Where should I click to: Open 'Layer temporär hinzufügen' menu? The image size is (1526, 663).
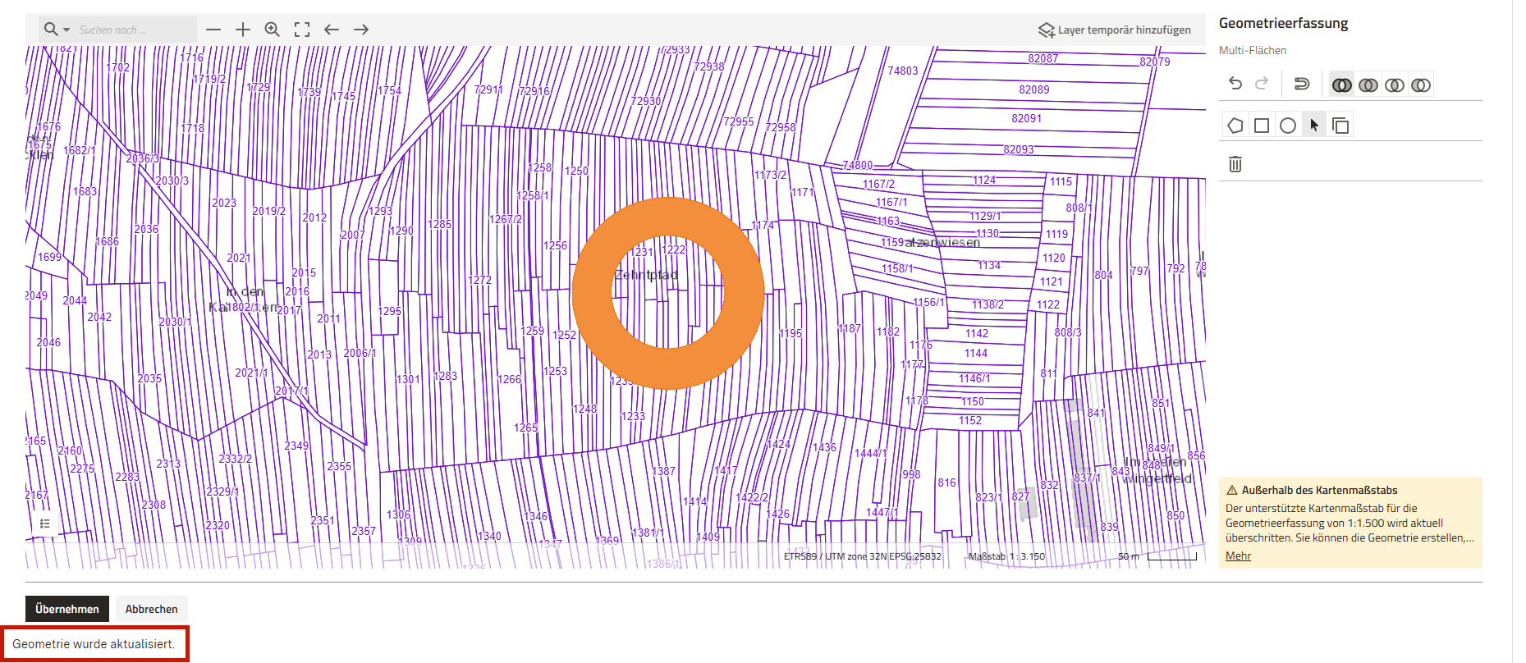(1115, 30)
